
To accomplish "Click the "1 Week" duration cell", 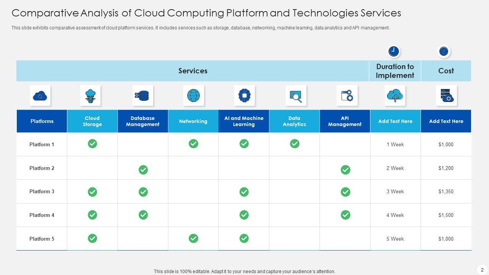I will 395,144.
